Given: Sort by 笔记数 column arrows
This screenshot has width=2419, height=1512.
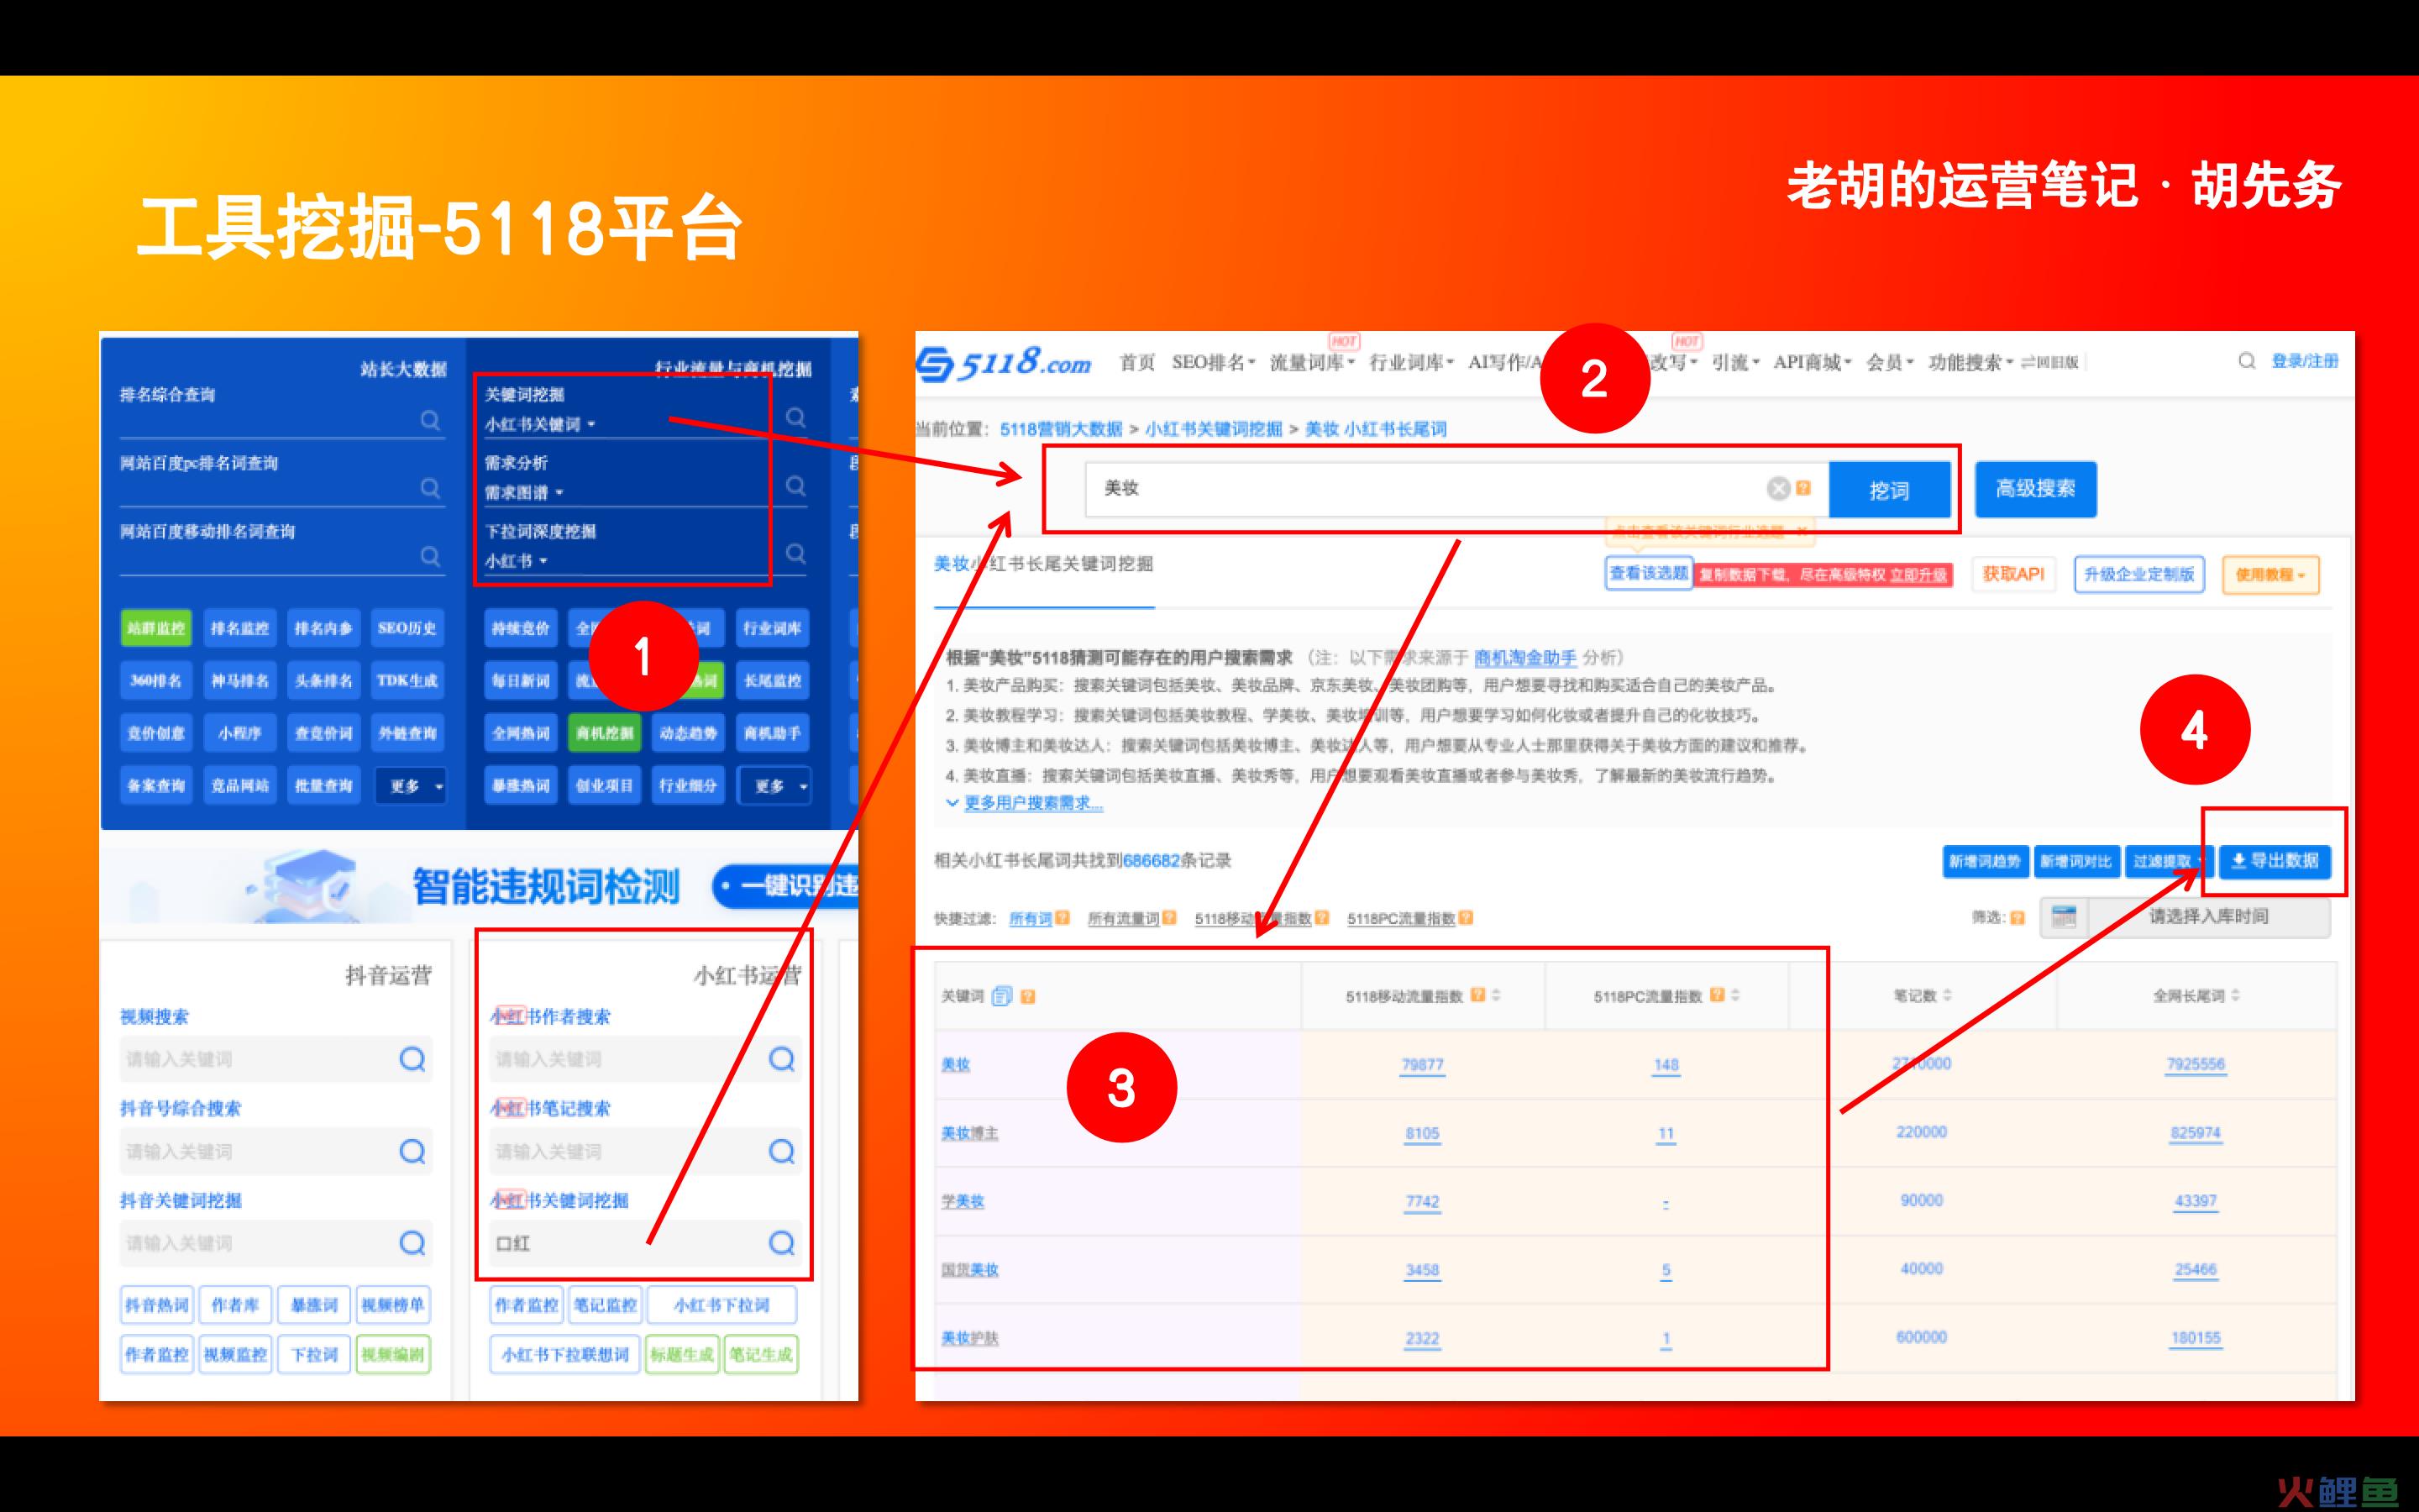Looking at the screenshot, I should [x=1947, y=996].
